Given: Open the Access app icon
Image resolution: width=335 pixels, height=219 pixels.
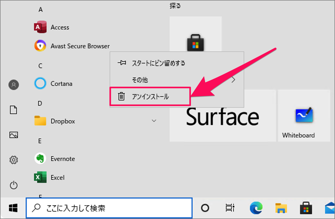Looking at the screenshot, I should tap(40, 27).
